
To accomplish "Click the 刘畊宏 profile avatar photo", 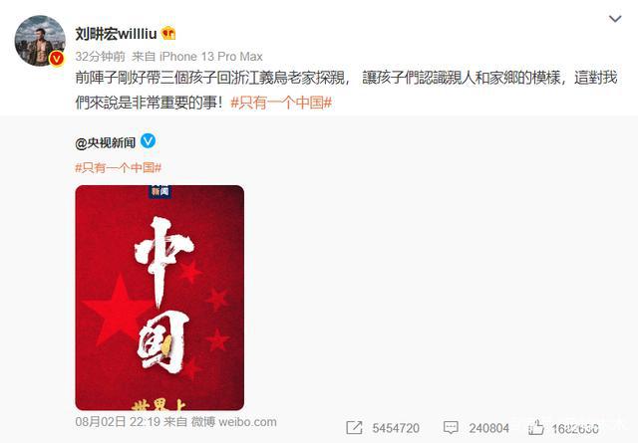I will 40,41.
